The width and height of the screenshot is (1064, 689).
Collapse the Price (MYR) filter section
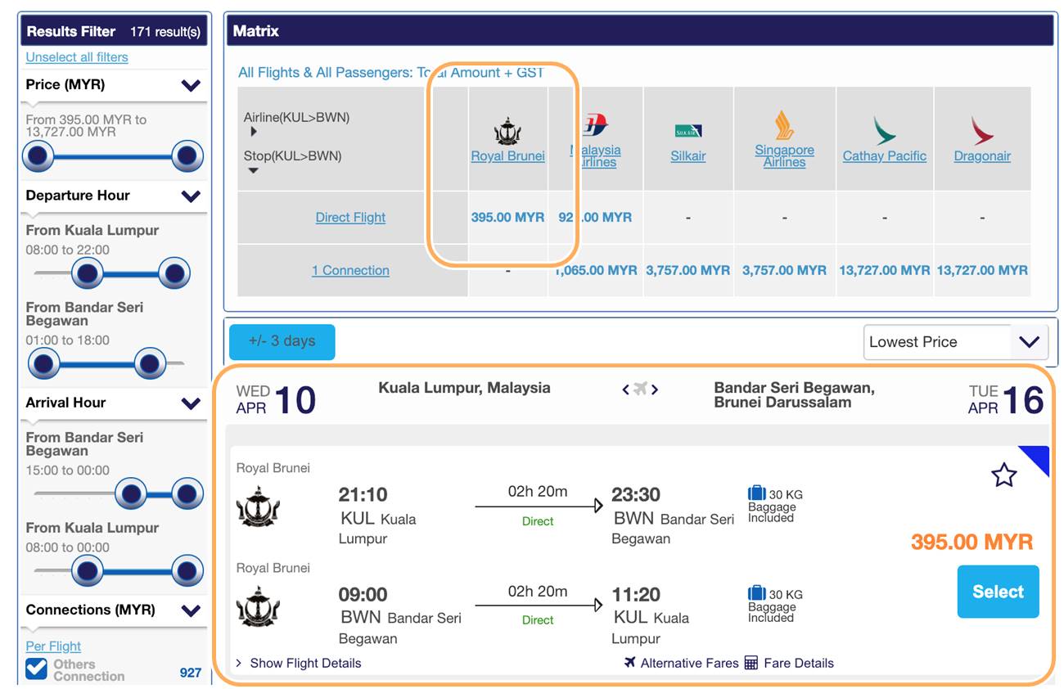[191, 85]
